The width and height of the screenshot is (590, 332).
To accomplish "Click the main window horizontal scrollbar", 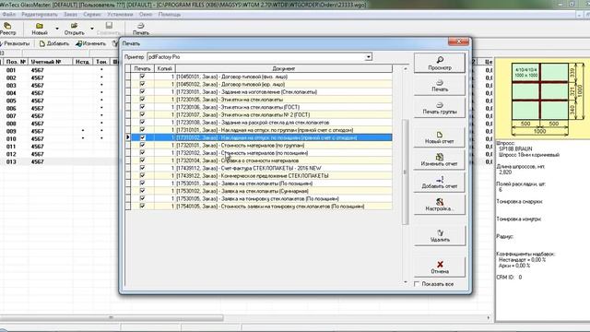I will coord(112,317).
